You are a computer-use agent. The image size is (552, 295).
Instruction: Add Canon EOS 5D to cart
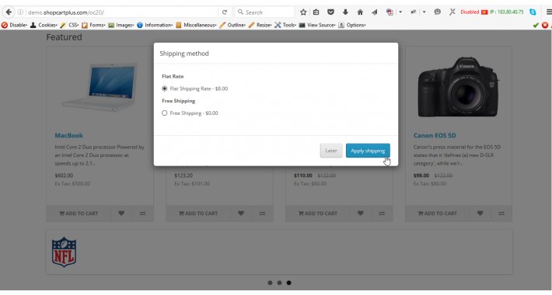[x=437, y=213]
